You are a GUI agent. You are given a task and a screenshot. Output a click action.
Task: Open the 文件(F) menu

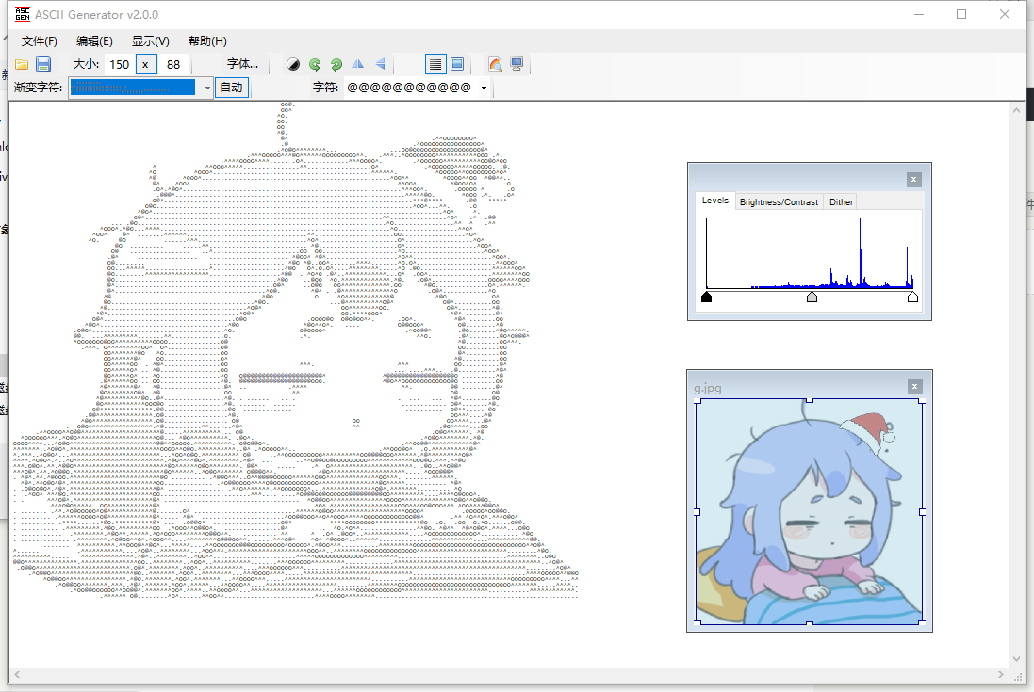coord(40,41)
